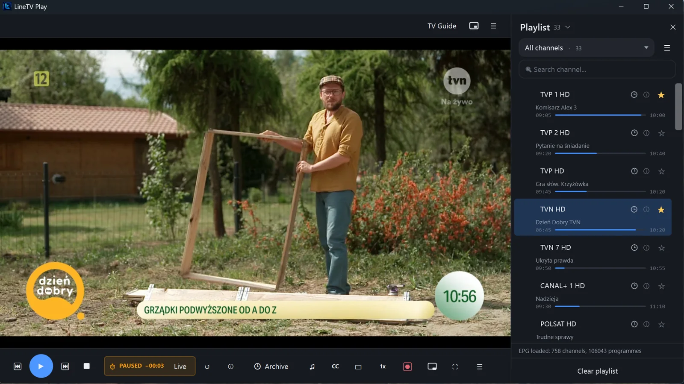Add POLSAT HD to favorites
This screenshot has height=384, width=684.
click(661, 324)
